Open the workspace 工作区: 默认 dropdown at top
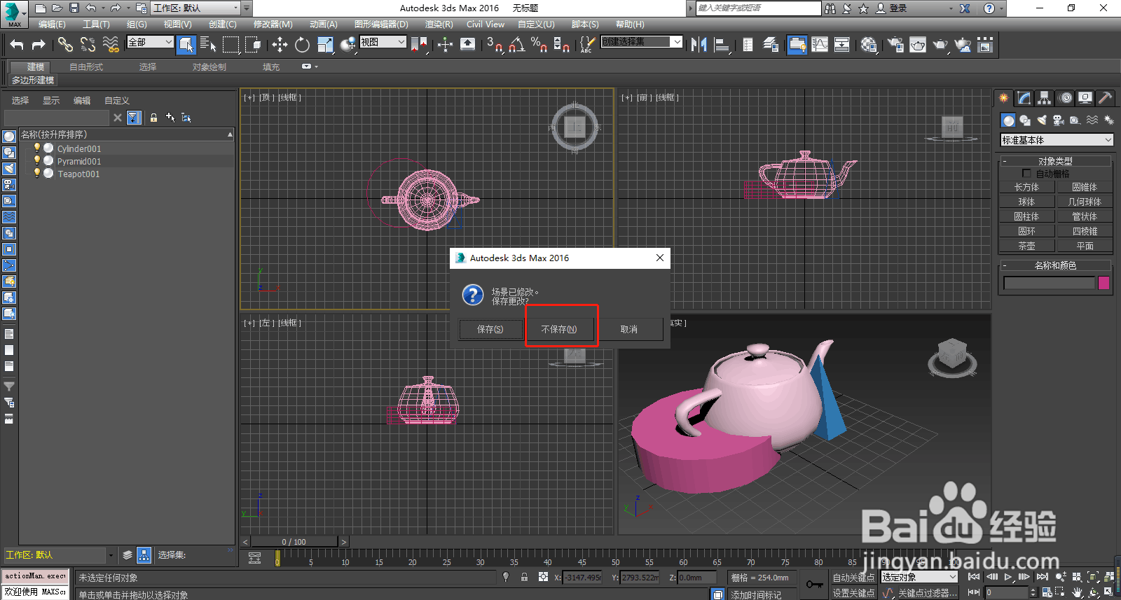 click(x=195, y=8)
